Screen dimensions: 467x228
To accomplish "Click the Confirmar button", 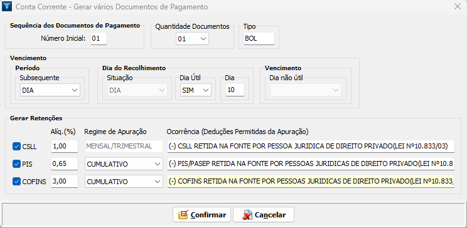I will (201, 215).
